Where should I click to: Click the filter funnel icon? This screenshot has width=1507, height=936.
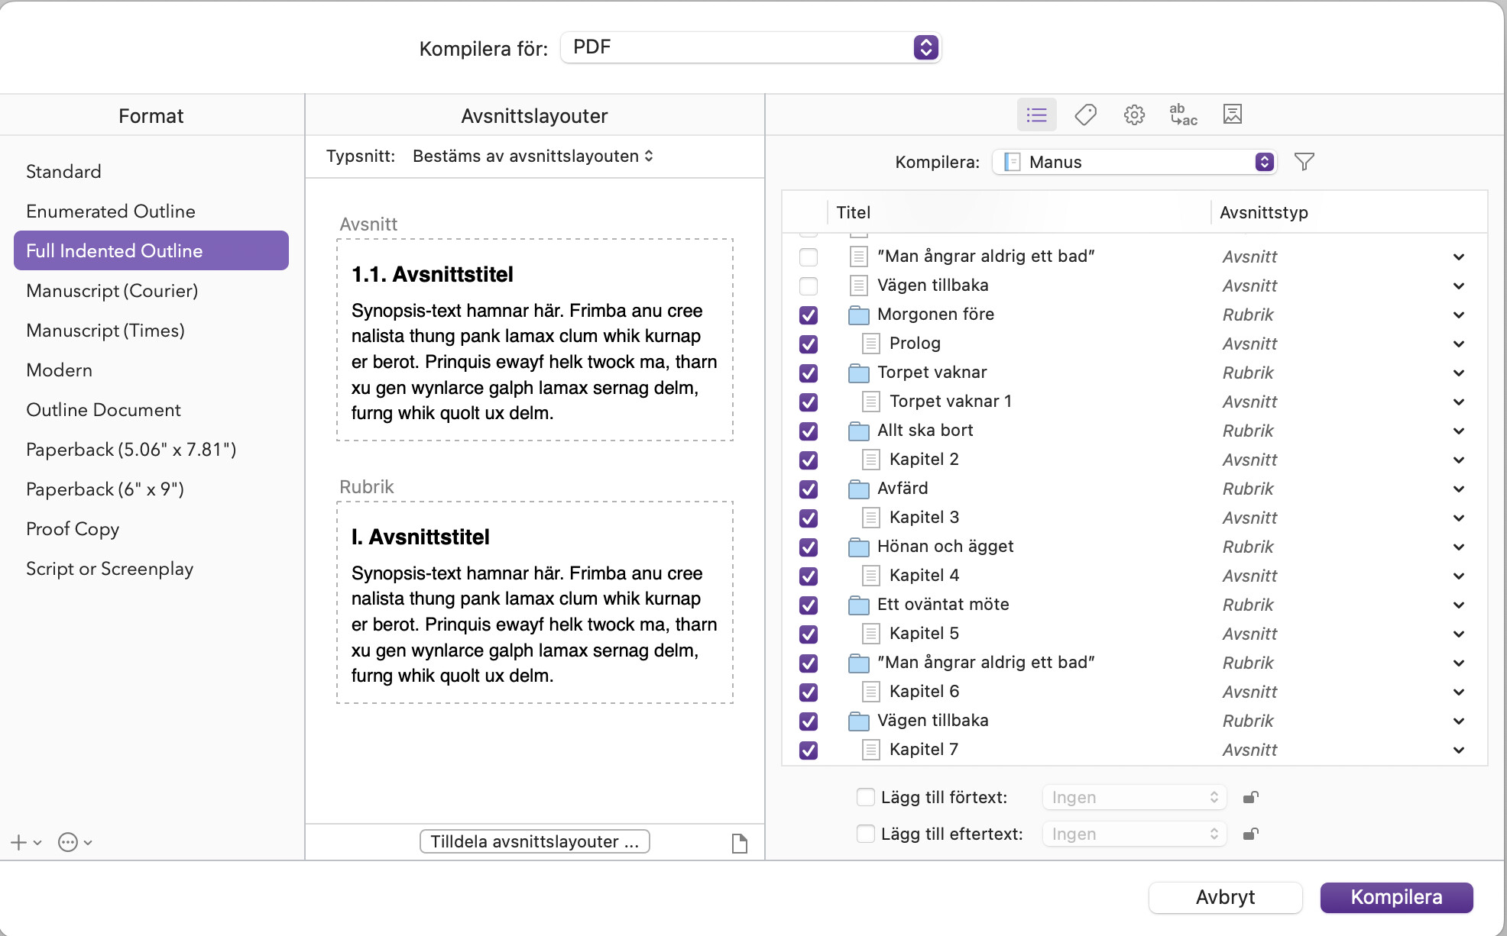(1304, 162)
